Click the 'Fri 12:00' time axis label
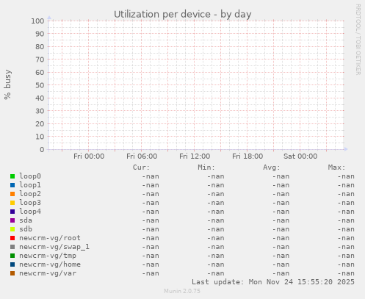 click(195, 156)
